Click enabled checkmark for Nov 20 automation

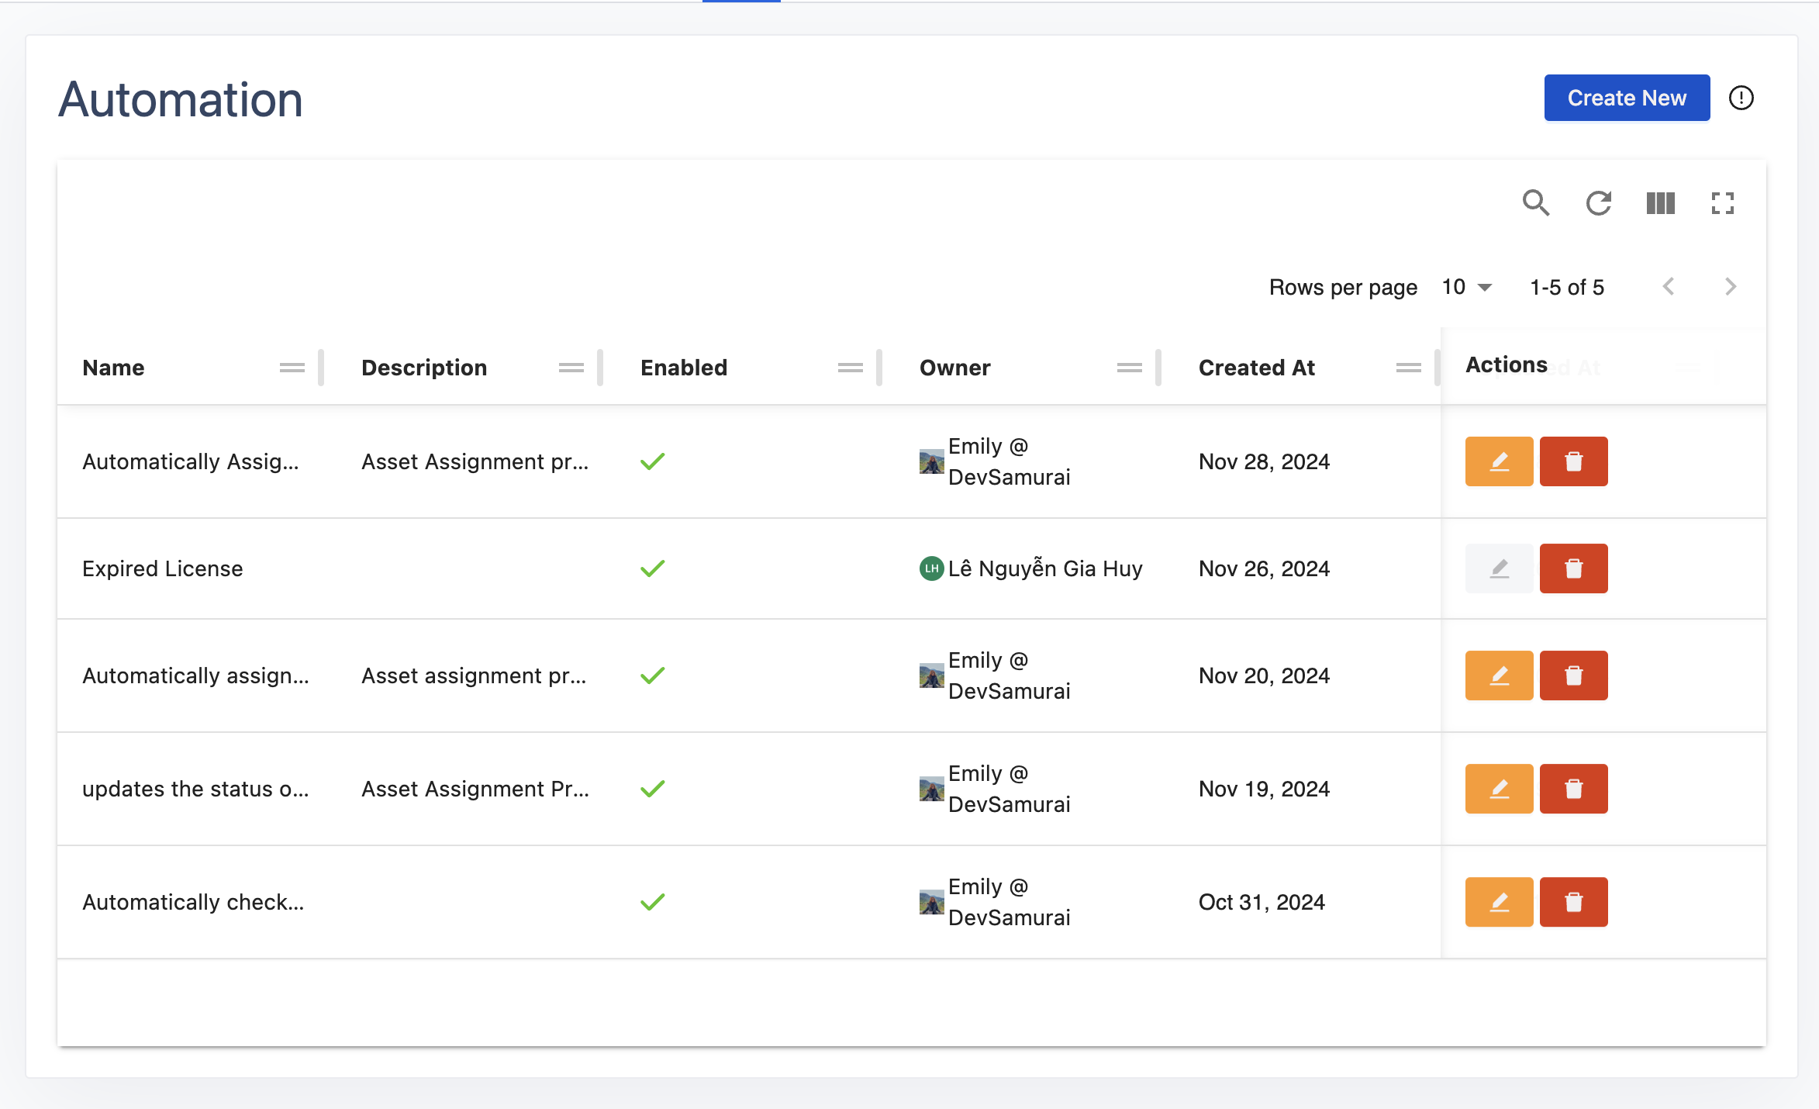[652, 675]
